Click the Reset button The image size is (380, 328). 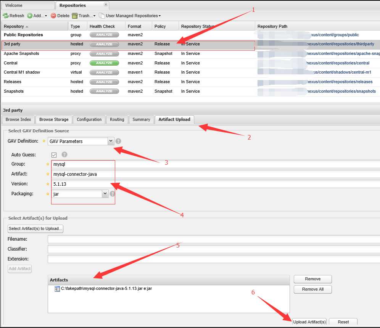point(343,322)
